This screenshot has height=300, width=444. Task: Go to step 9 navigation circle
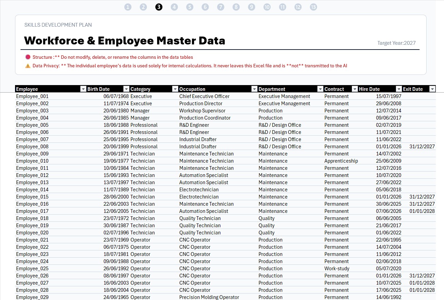click(251, 7)
